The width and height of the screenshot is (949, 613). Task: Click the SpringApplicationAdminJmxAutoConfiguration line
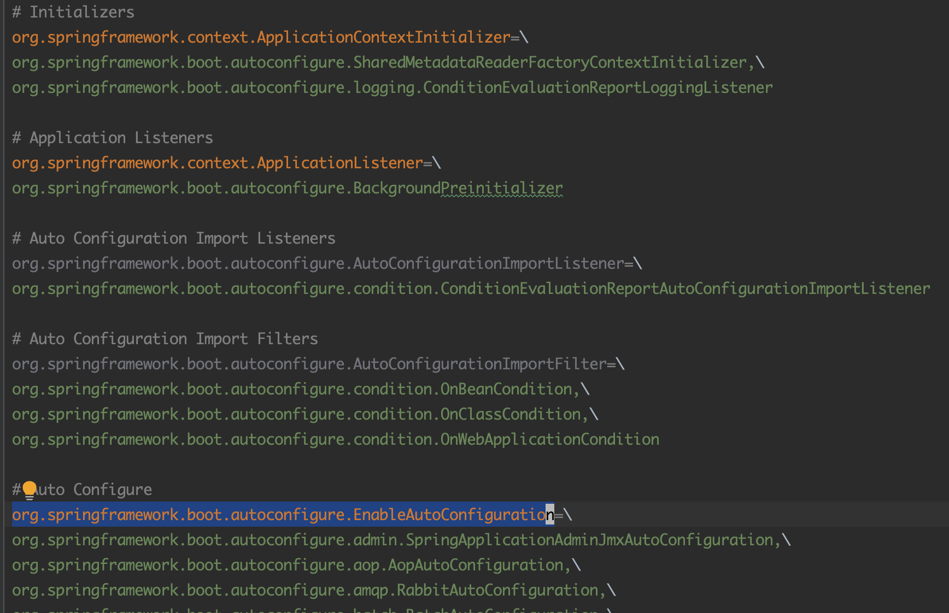click(401, 540)
